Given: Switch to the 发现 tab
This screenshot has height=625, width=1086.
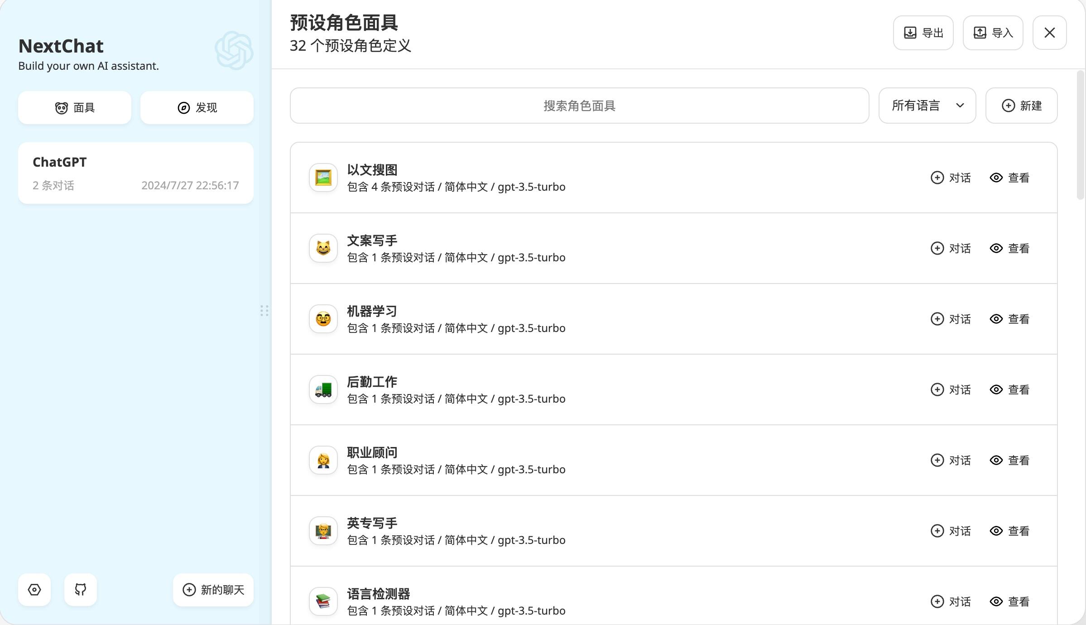Looking at the screenshot, I should pyautogui.click(x=197, y=107).
